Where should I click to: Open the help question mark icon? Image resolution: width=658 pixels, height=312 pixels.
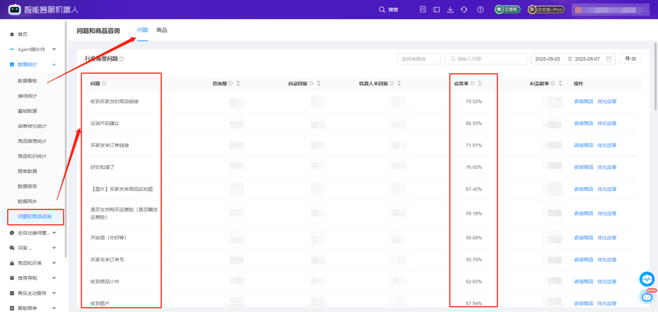click(x=480, y=10)
